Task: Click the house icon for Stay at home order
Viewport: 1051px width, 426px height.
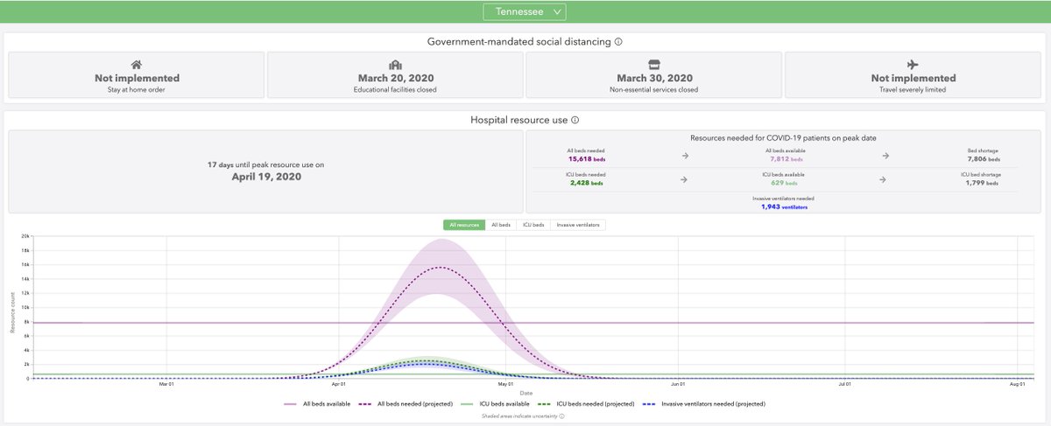Action: 137,65
